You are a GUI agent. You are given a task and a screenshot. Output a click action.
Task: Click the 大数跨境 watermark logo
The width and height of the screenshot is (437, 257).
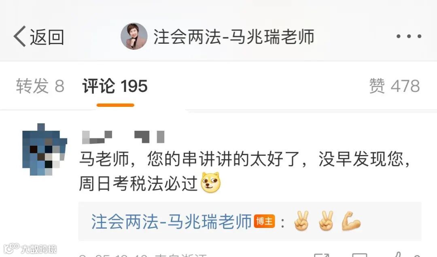click(30, 249)
